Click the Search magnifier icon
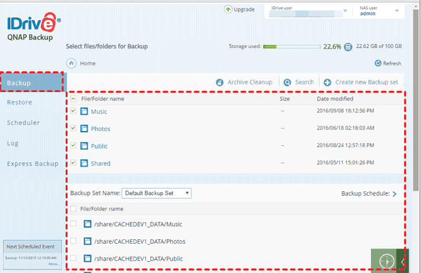This screenshot has width=421, height=273. coord(287,82)
